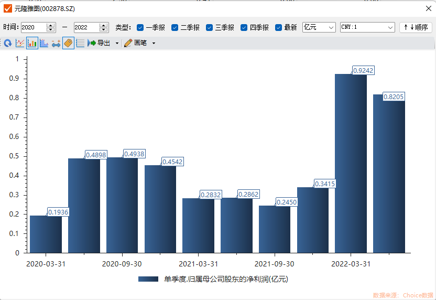
Task: Click the 2020-09-30 axis label
Action: coord(122,264)
